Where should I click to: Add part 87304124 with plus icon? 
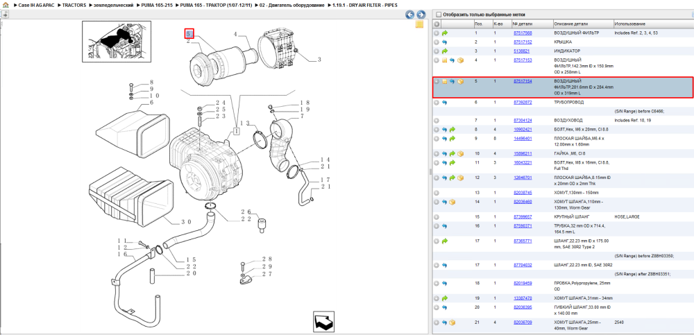coord(437,121)
